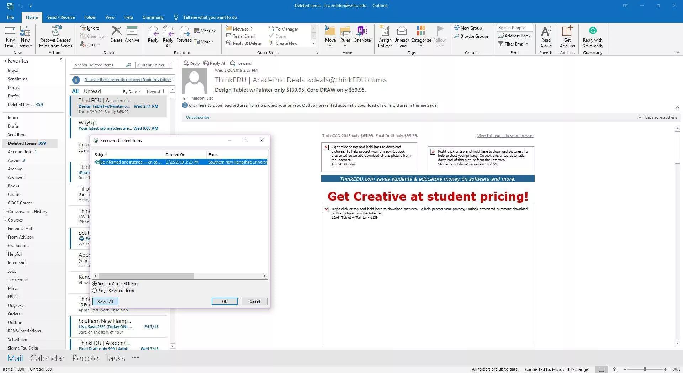
Task: Click the Reply ribbon icon
Action: (153, 34)
